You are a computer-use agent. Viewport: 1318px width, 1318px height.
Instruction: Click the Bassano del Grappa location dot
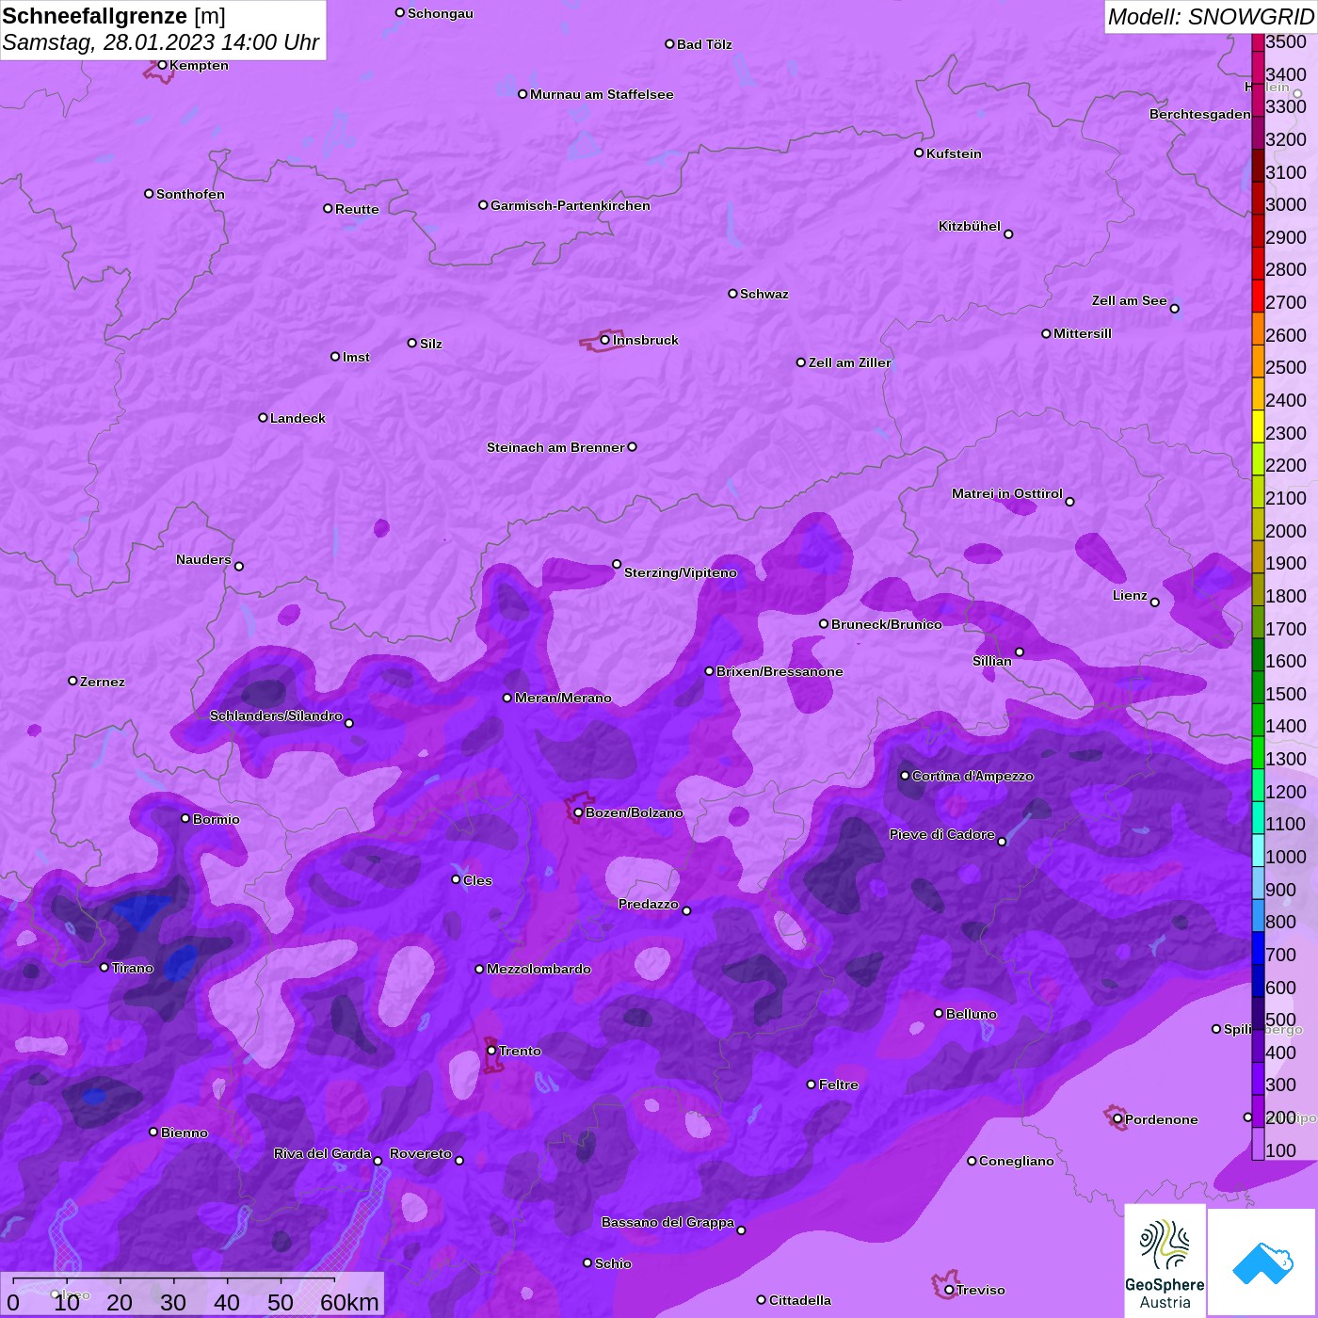tap(741, 1230)
